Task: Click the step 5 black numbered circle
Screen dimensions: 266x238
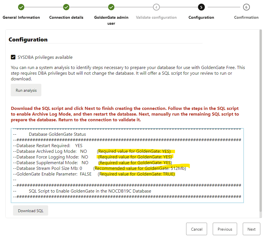Action: point(201,7)
